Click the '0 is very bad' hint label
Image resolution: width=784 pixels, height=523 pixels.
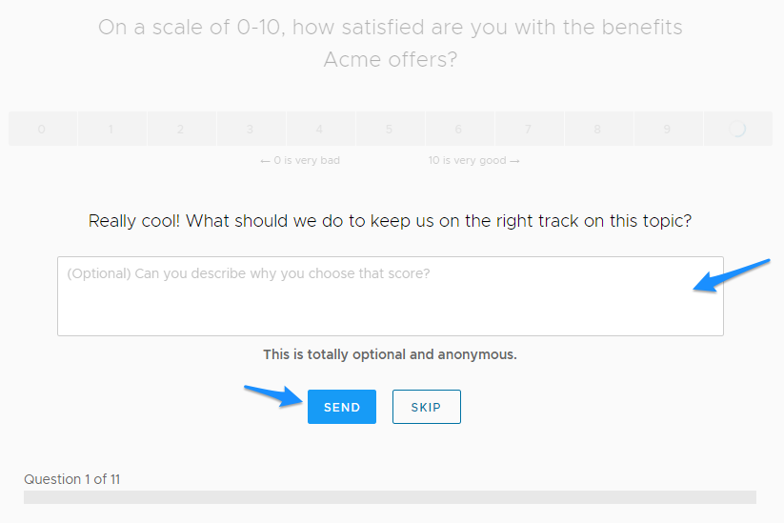[x=300, y=160]
